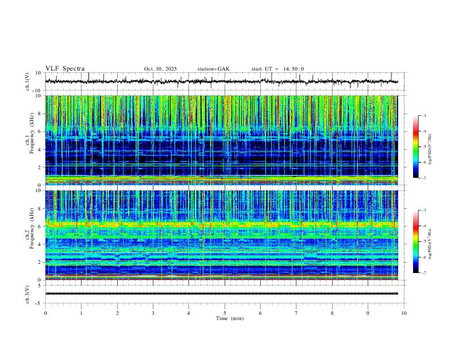This screenshot has height=351, width=455.
Task: Click the ch.2 spectrogram panel
Action: click(221, 235)
